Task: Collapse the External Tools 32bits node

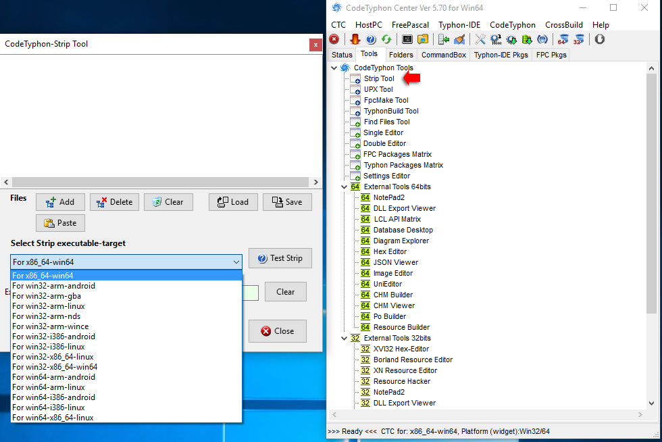Action: [x=344, y=338]
